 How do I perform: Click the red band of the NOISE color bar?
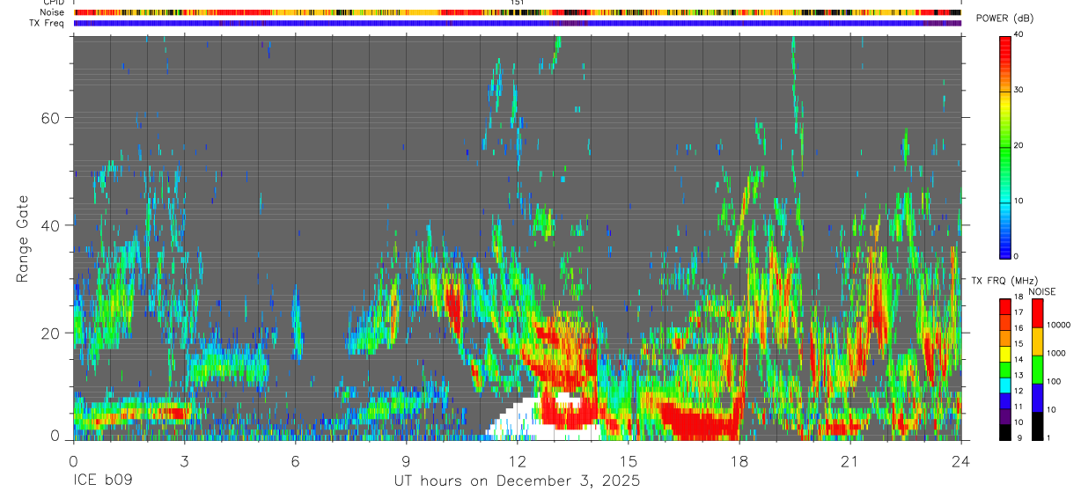click(x=1036, y=313)
